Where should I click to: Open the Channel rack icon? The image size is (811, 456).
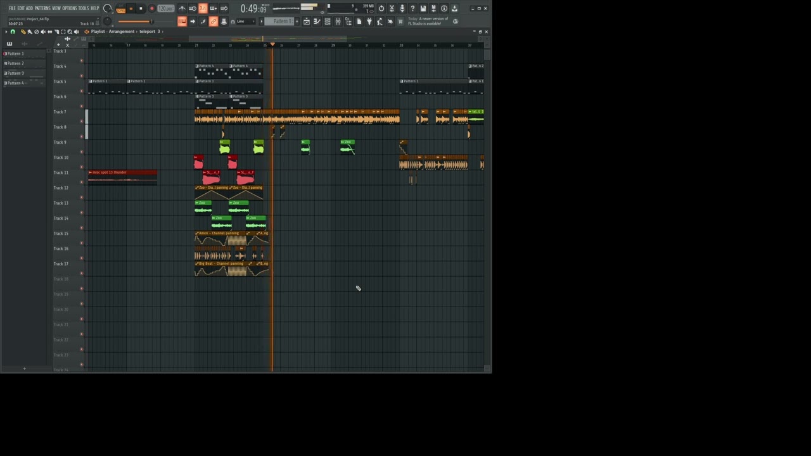pyautogui.click(x=328, y=22)
